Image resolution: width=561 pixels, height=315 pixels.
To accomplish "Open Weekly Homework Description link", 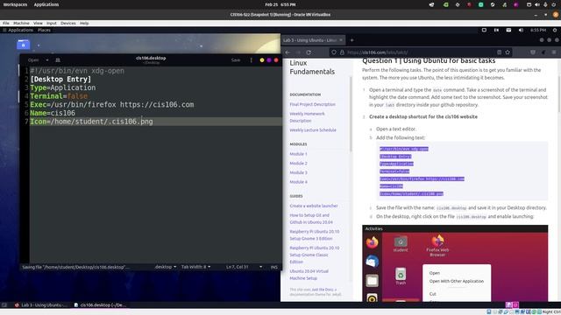I will 307,117.
